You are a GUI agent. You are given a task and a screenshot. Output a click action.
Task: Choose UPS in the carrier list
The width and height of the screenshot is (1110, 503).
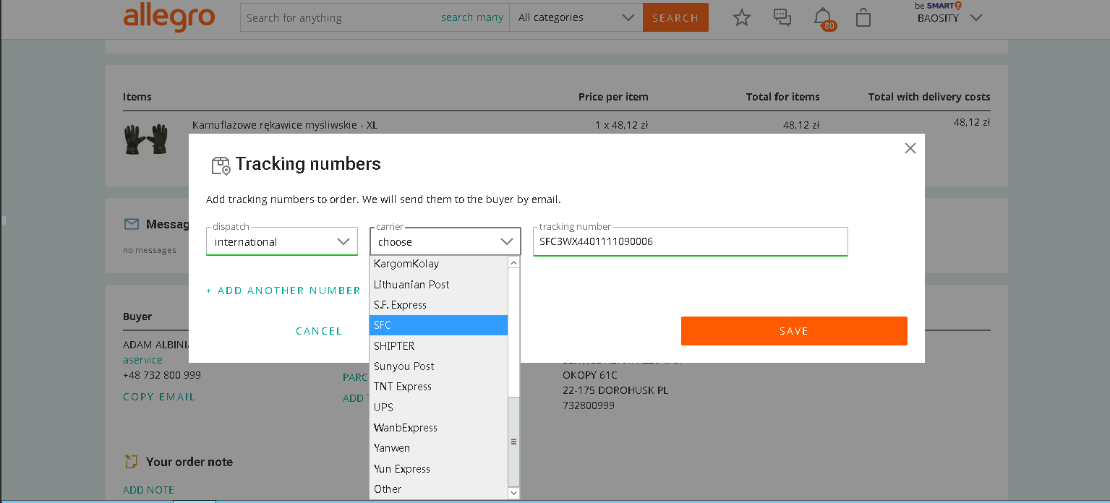(x=438, y=408)
